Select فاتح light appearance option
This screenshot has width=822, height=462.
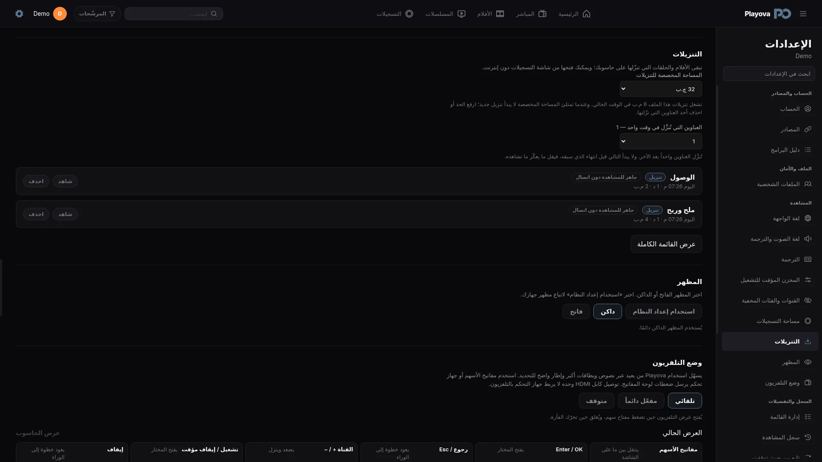coord(576,311)
